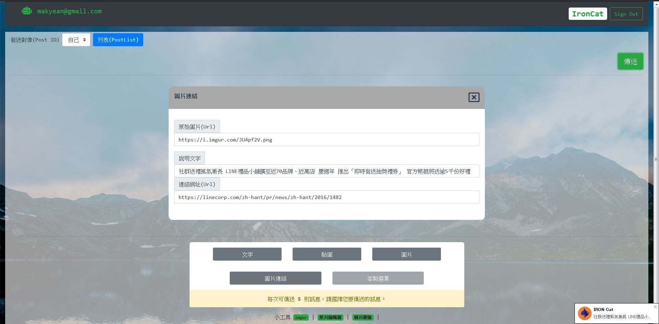Click the 說明文字 label
Screen dimensions: 659x324
point(190,158)
